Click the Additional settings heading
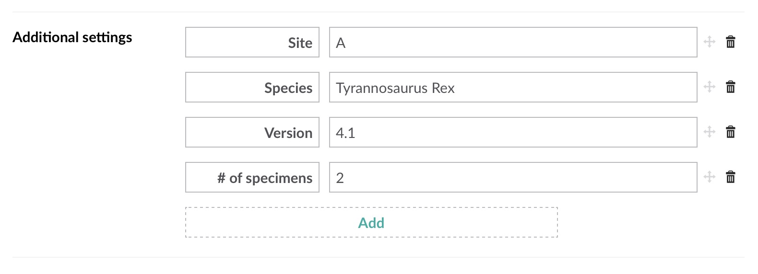Viewport: 758px width, 274px height. pyautogui.click(x=72, y=37)
